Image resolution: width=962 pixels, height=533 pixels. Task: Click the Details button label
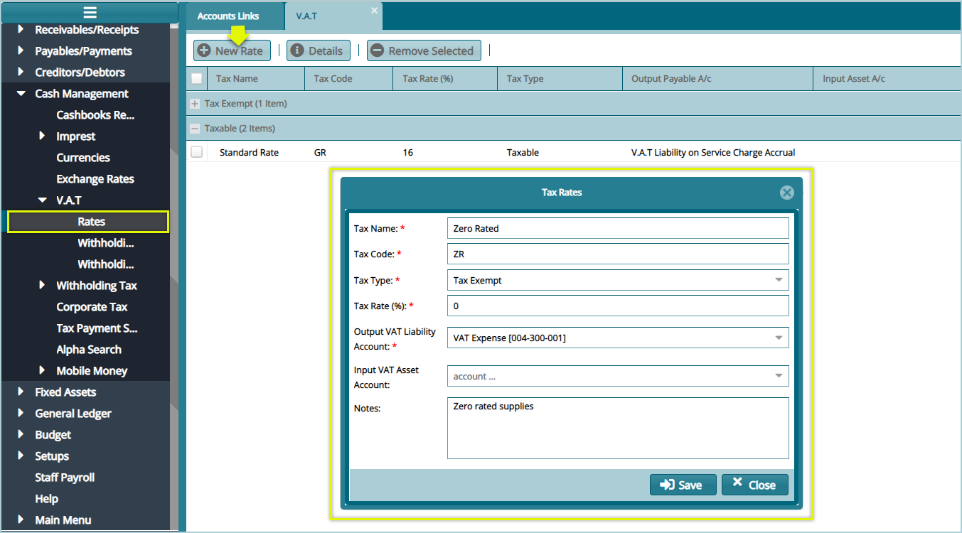[x=326, y=51]
